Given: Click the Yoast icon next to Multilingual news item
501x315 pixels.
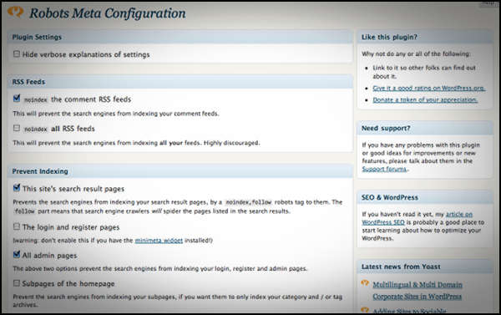Looking at the screenshot, I should [x=365, y=283].
